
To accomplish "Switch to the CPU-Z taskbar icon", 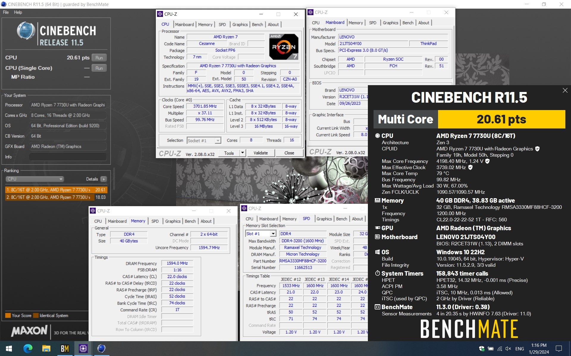I will [83, 349].
